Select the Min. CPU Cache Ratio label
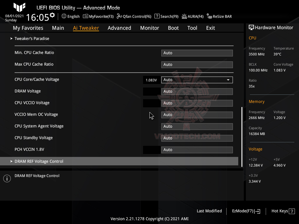Image resolution: width=299 pixels, height=224 pixels. tap(34, 52)
